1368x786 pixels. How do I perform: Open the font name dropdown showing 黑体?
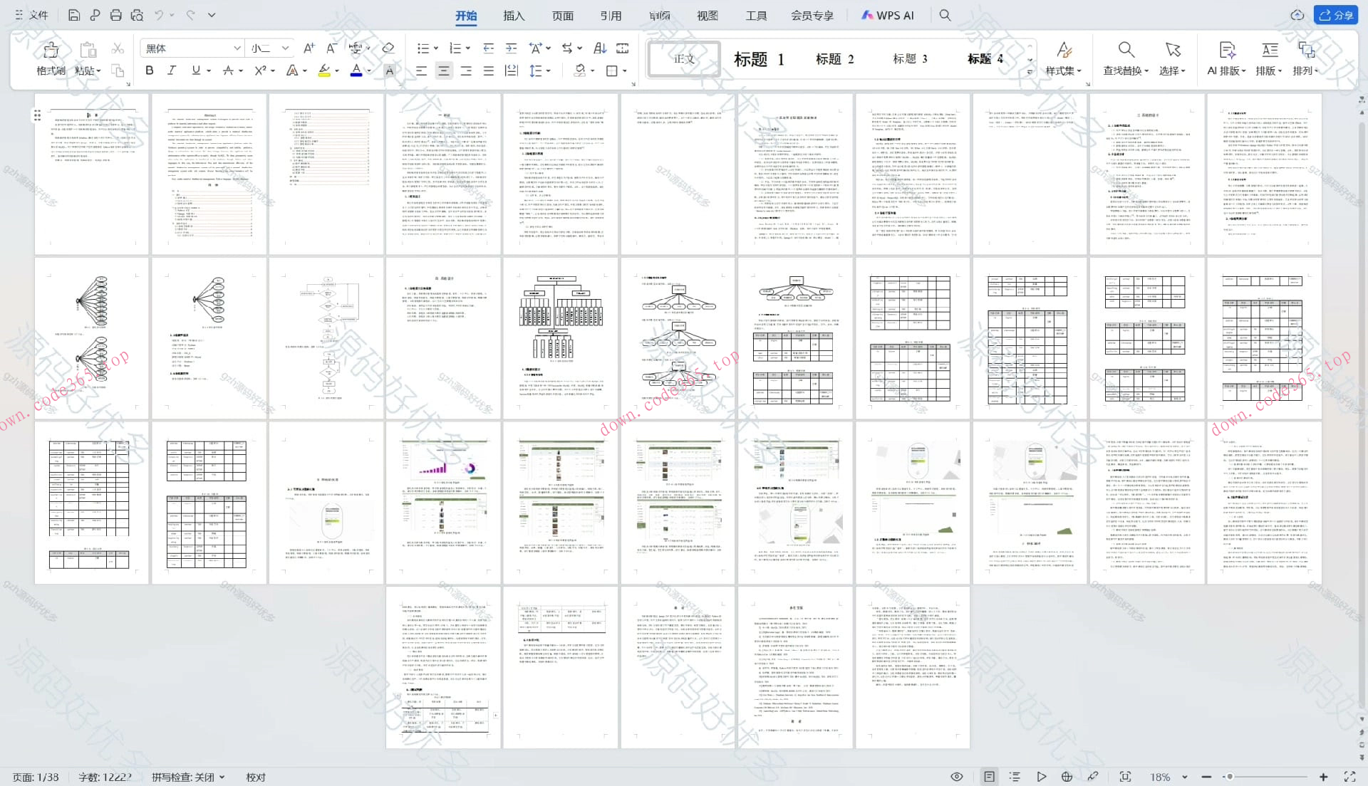[237, 48]
